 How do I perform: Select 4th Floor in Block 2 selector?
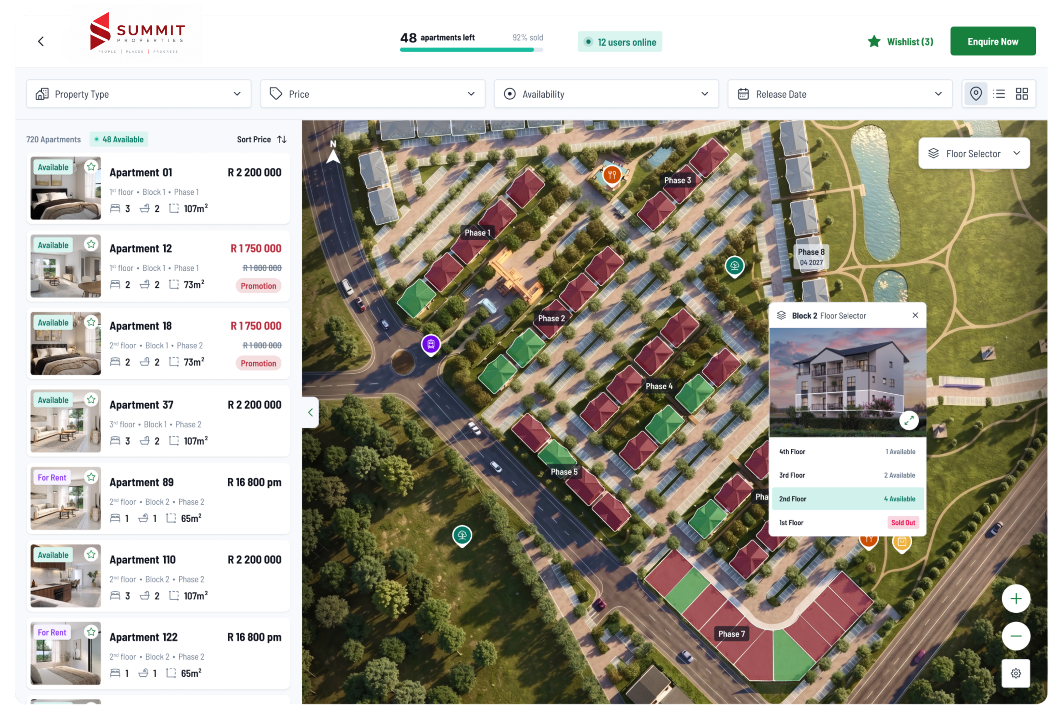(847, 452)
